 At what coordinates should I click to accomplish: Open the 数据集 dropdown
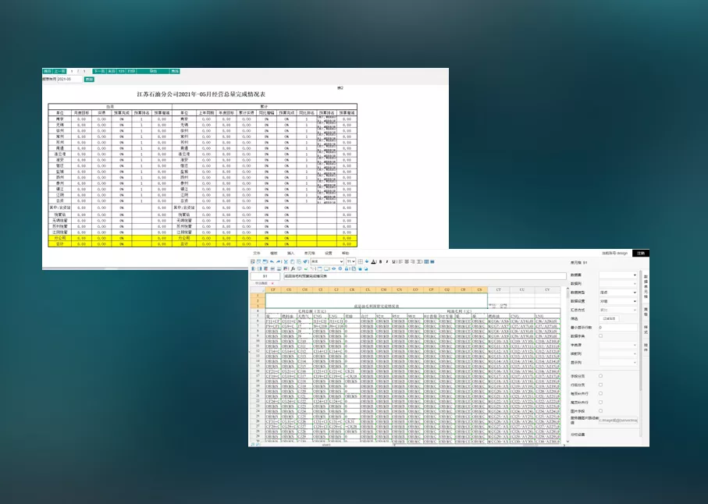pos(618,275)
